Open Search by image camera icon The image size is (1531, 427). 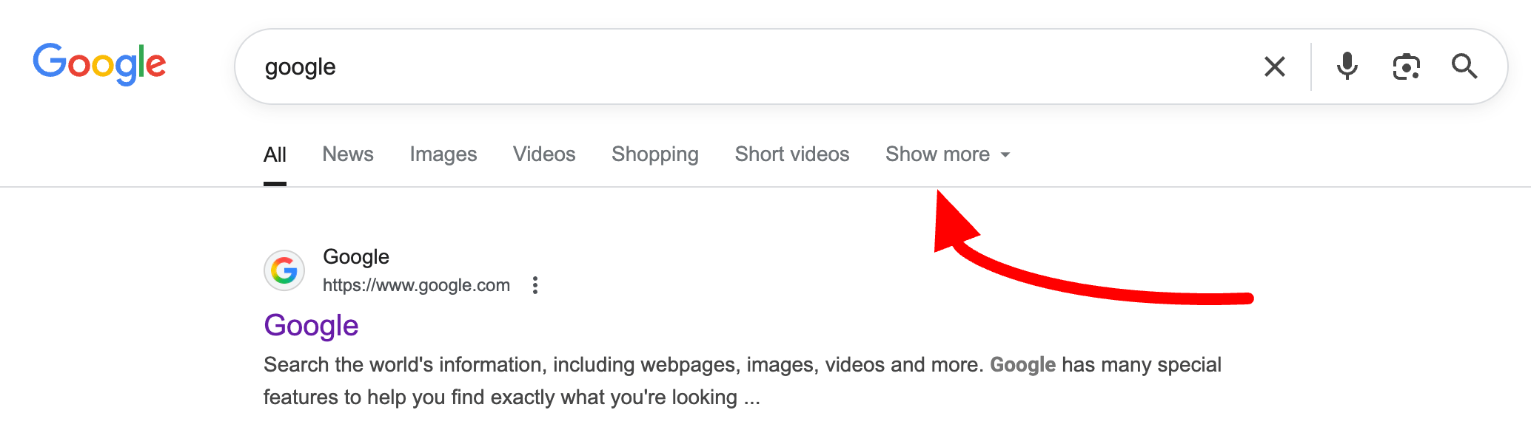click(1406, 66)
